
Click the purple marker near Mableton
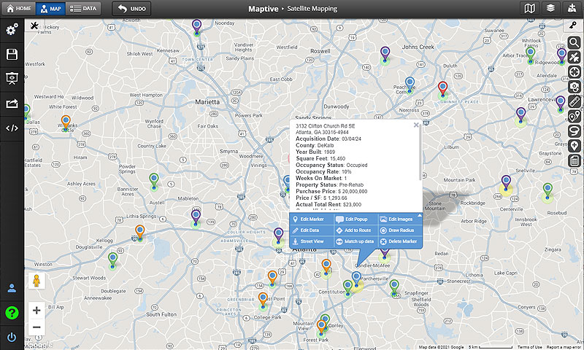pos(196,217)
